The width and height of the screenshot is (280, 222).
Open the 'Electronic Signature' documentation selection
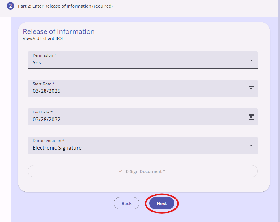coord(57,148)
